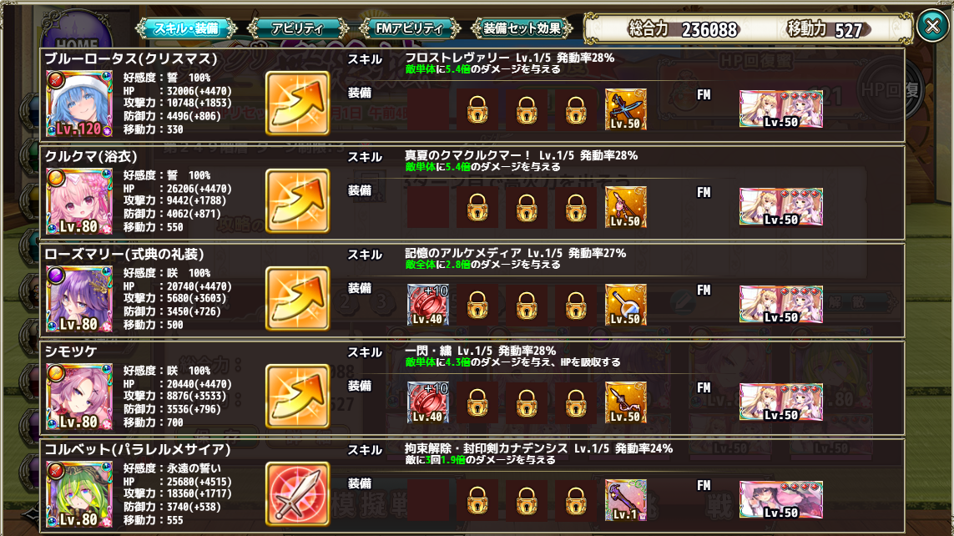This screenshot has width=954, height=536.
Task: Switch to アビリティ tab
Action: [x=297, y=28]
